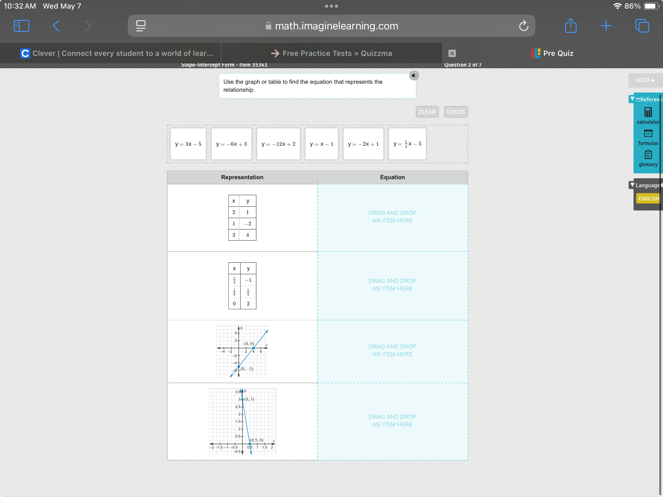Click the table with x values 2, 1, 3

[242, 218]
